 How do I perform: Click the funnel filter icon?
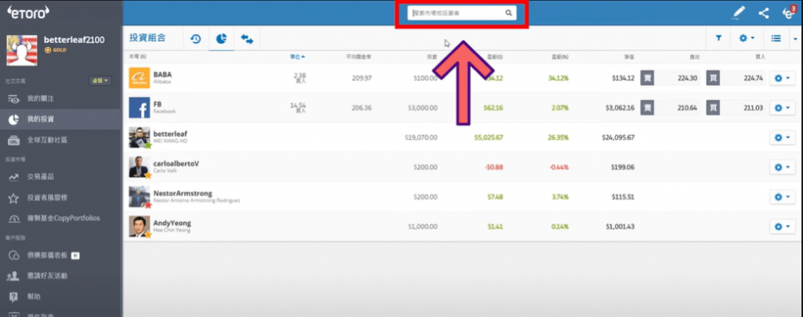click(x=718, y=38)
